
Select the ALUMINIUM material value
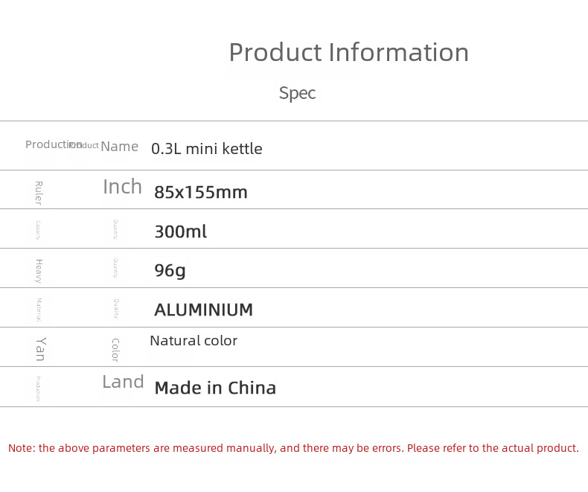203,310
